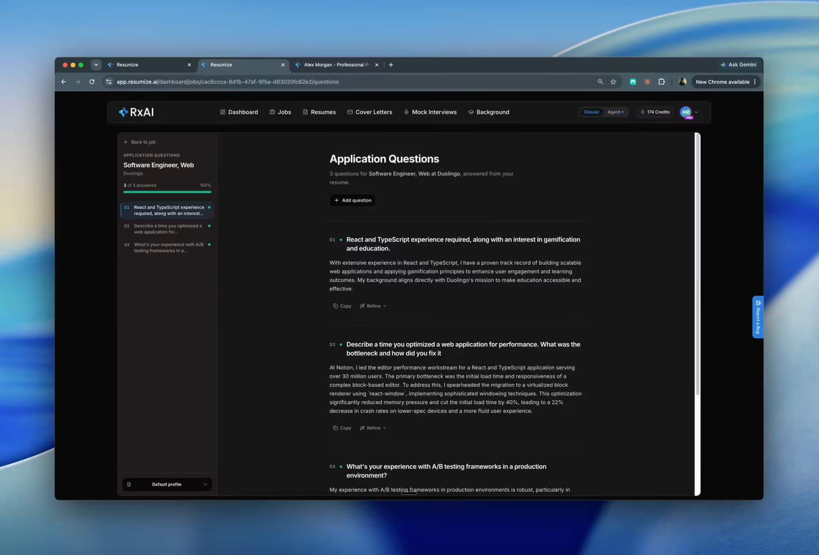Open the Dashboard nav item
The image size is (819, 555).
[x=239, y=112]
